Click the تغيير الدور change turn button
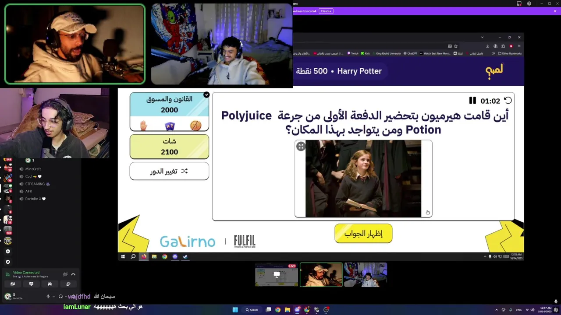Screen dimensions: 561x315 [x=169, y=171]
